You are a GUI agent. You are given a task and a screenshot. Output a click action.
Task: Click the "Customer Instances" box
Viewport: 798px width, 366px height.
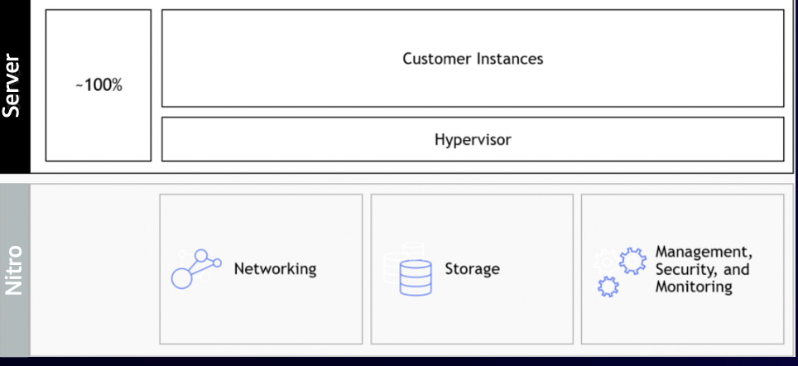coord(472,59)
